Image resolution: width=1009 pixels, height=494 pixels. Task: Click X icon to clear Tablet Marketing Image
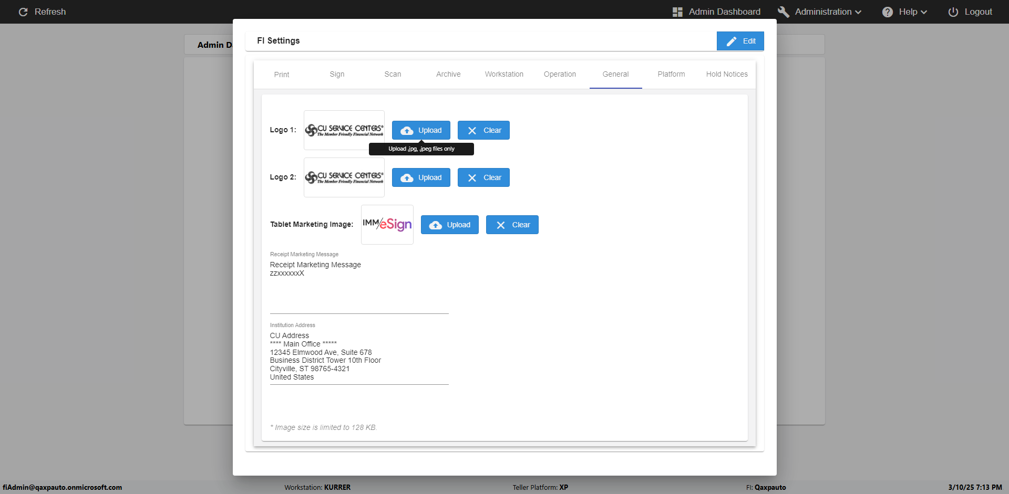(501, 225)
